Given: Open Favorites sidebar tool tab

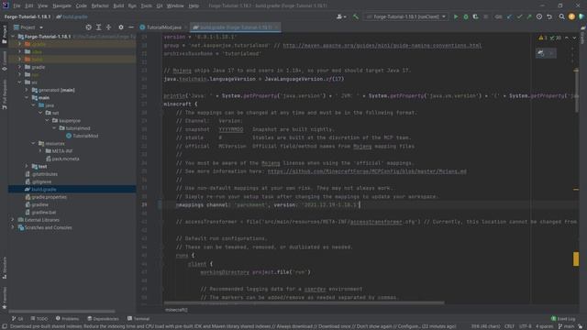Looking at the screenshot, I should [x=5, y=298].
